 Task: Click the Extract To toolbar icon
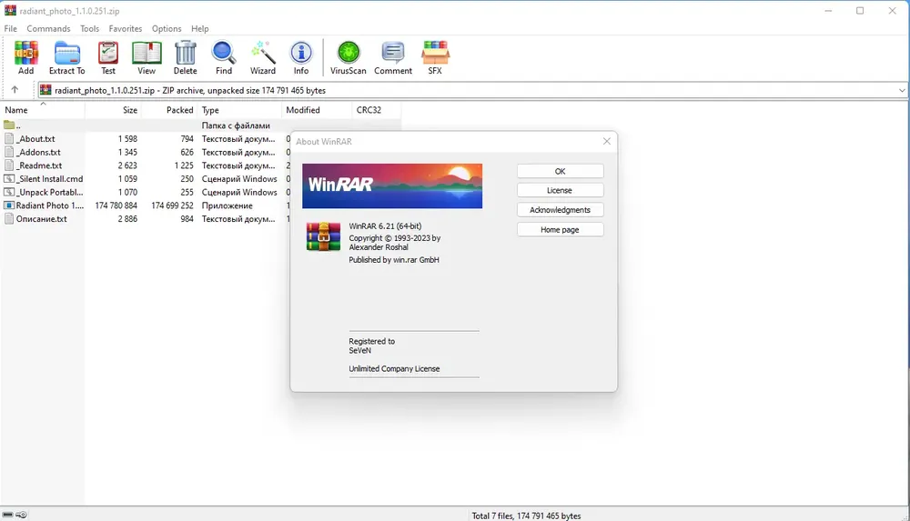pyautogui.click(x=66, y=57)
